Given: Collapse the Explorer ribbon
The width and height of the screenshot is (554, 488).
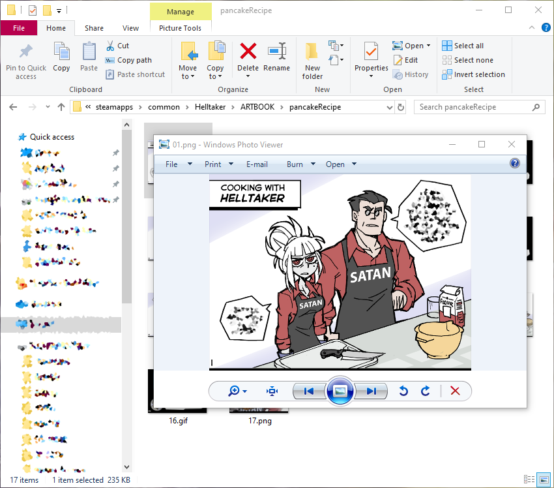Looking at the screenshot, I should (531, 27).
